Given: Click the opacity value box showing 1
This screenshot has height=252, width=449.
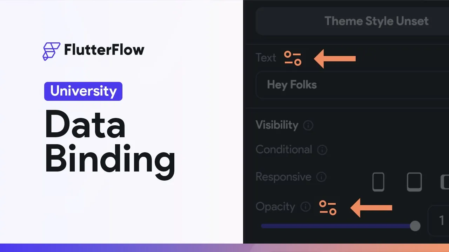Looking at the screenshot, I should coord(439,220).
